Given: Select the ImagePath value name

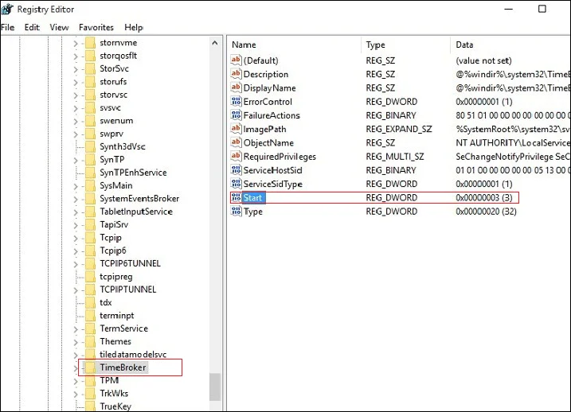Looking at the screenshot, I should [x=264, y=129].
